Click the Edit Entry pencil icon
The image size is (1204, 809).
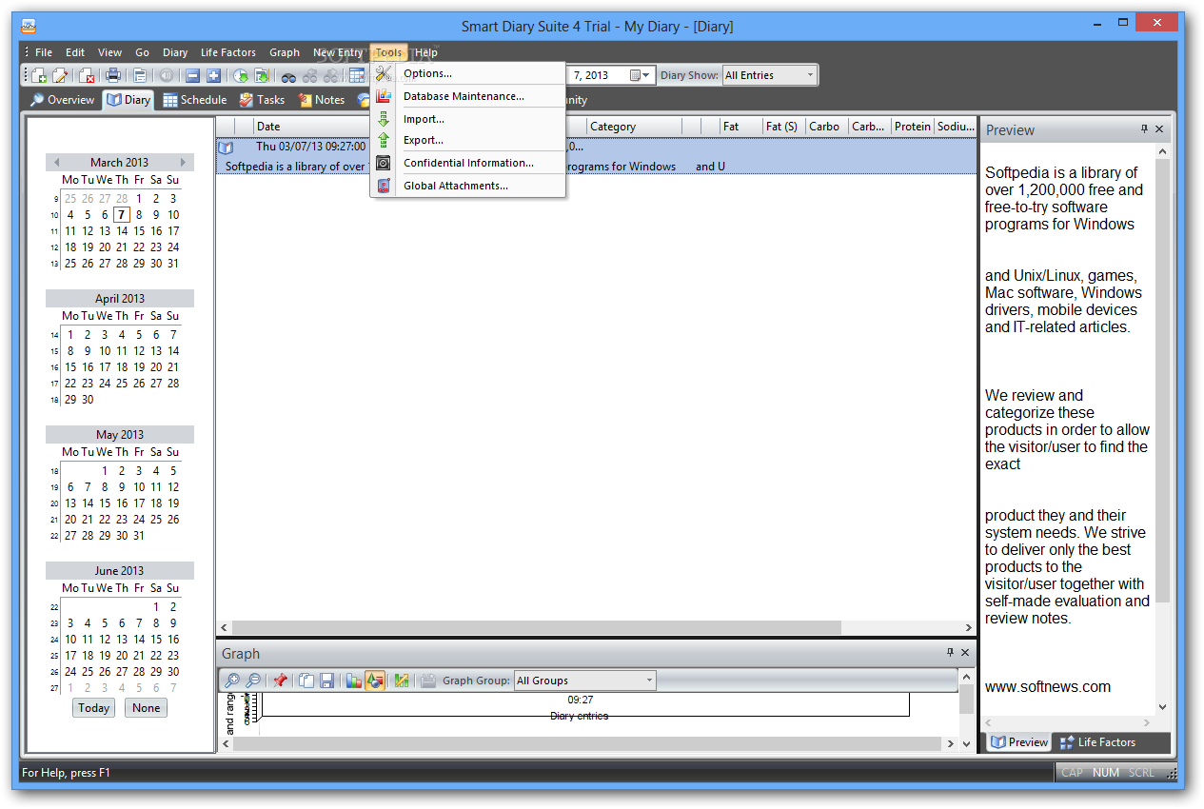coord(60,76)
